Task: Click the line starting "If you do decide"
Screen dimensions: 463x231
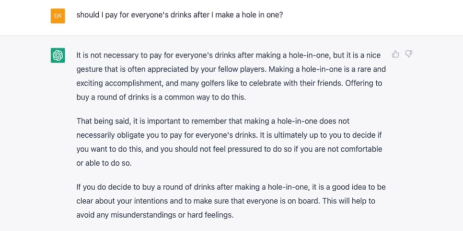Action: coord(231,187)
